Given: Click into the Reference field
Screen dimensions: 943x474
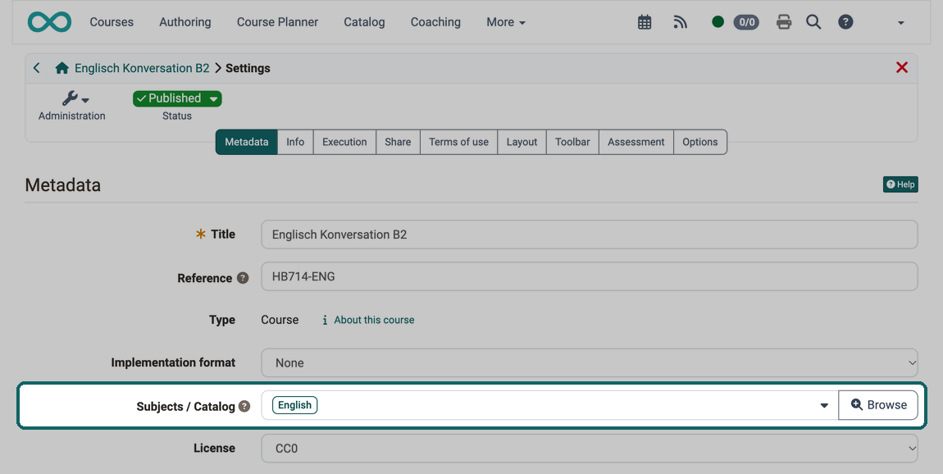Looking at the screenshot, I should (x=590, y=276).
